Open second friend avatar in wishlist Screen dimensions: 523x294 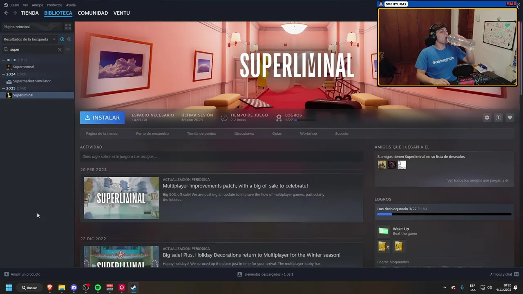(392, 165)
